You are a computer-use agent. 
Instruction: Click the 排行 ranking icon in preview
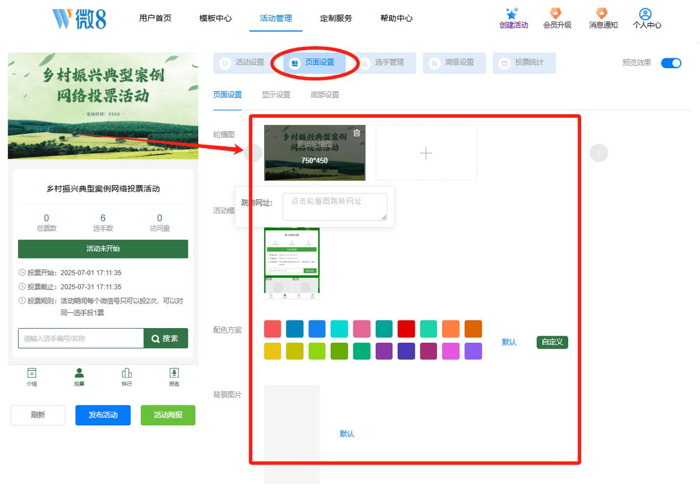click(x=127, y=373)
